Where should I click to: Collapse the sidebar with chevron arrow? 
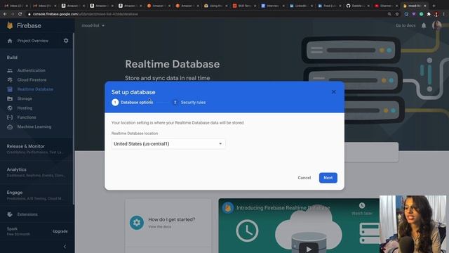[65, 247]
